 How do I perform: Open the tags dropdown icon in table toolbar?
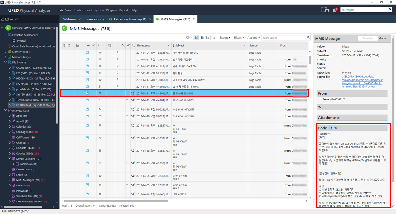click(189, 38)
